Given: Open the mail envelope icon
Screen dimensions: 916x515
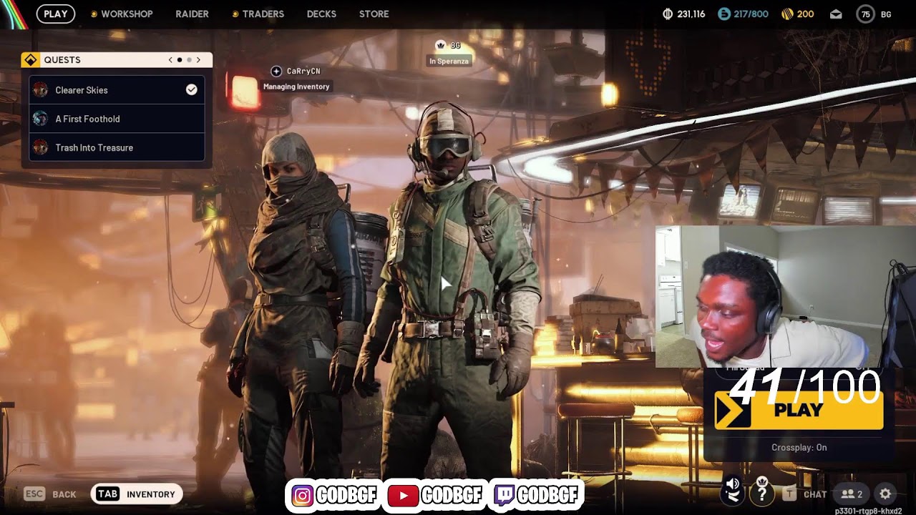Looking at the screenshot, I should point(836,14).
